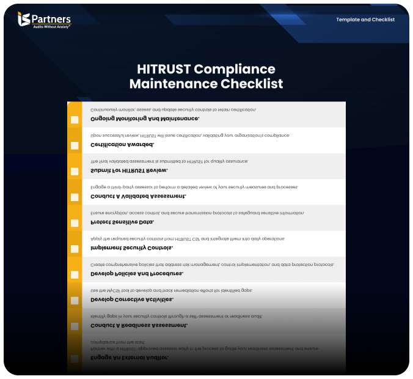Mark the Protect Sensitive Data checkbox
The image size is (413, 379).
(x=75, y=223)
